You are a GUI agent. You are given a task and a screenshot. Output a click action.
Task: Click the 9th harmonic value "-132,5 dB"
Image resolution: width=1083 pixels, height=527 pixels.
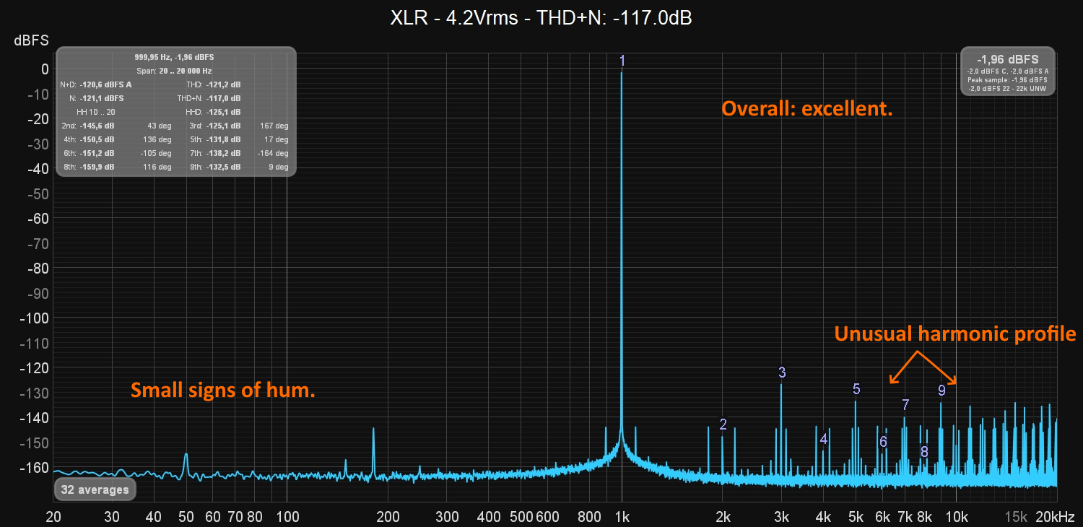click(223, 167)
